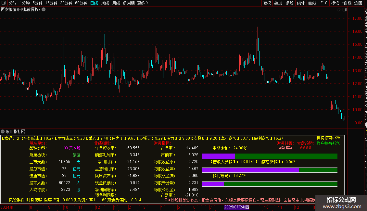Click the diamond marker icon above the chart
367x211 pixels.
pos(338,10)
